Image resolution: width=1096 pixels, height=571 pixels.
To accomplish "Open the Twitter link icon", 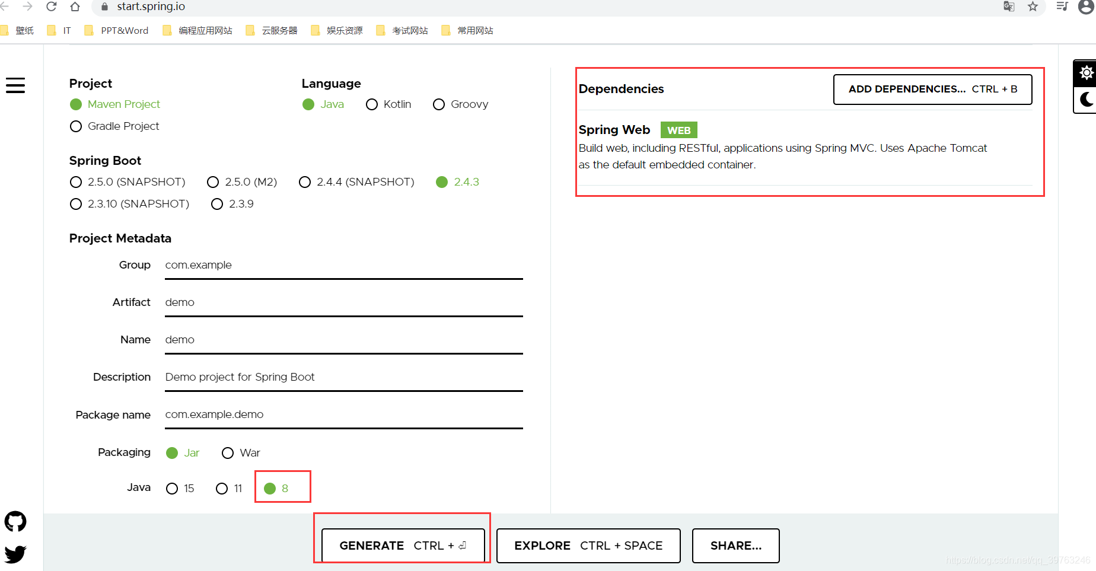I will coord(15,554).
